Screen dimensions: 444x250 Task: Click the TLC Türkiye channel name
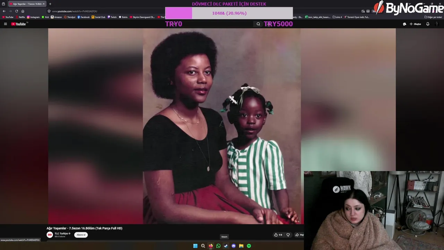click(61, 234)
